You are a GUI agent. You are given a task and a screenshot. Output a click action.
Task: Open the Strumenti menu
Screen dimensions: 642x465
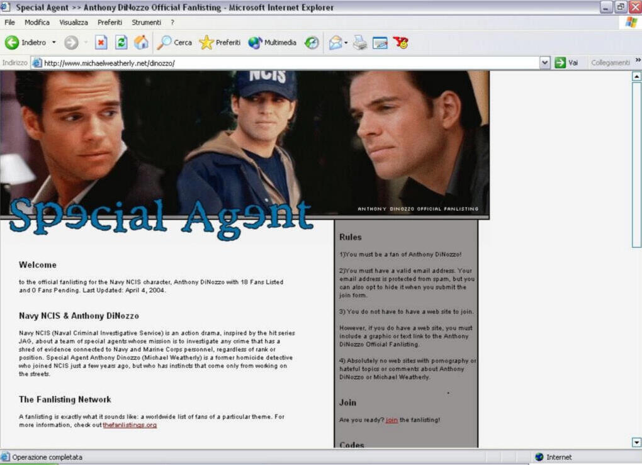tap(145, 22)
